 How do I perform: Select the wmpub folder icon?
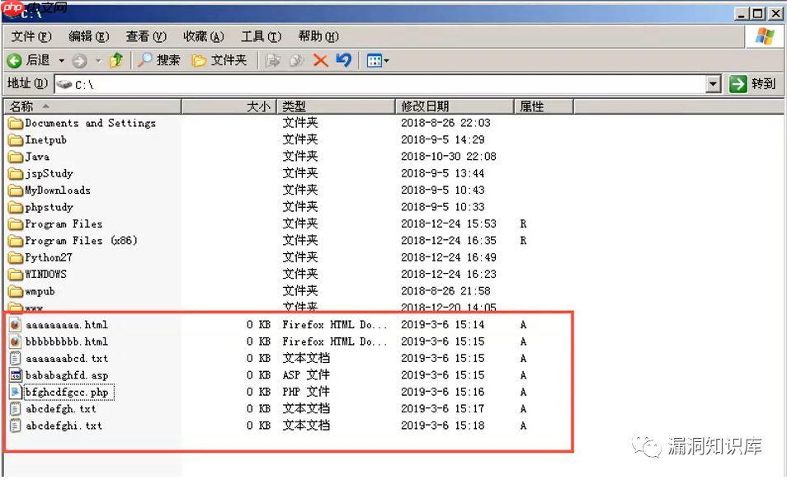[16, 291]
